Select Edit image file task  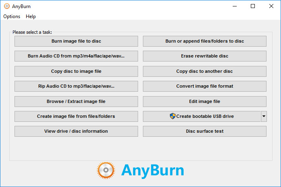tap(205, 101)
